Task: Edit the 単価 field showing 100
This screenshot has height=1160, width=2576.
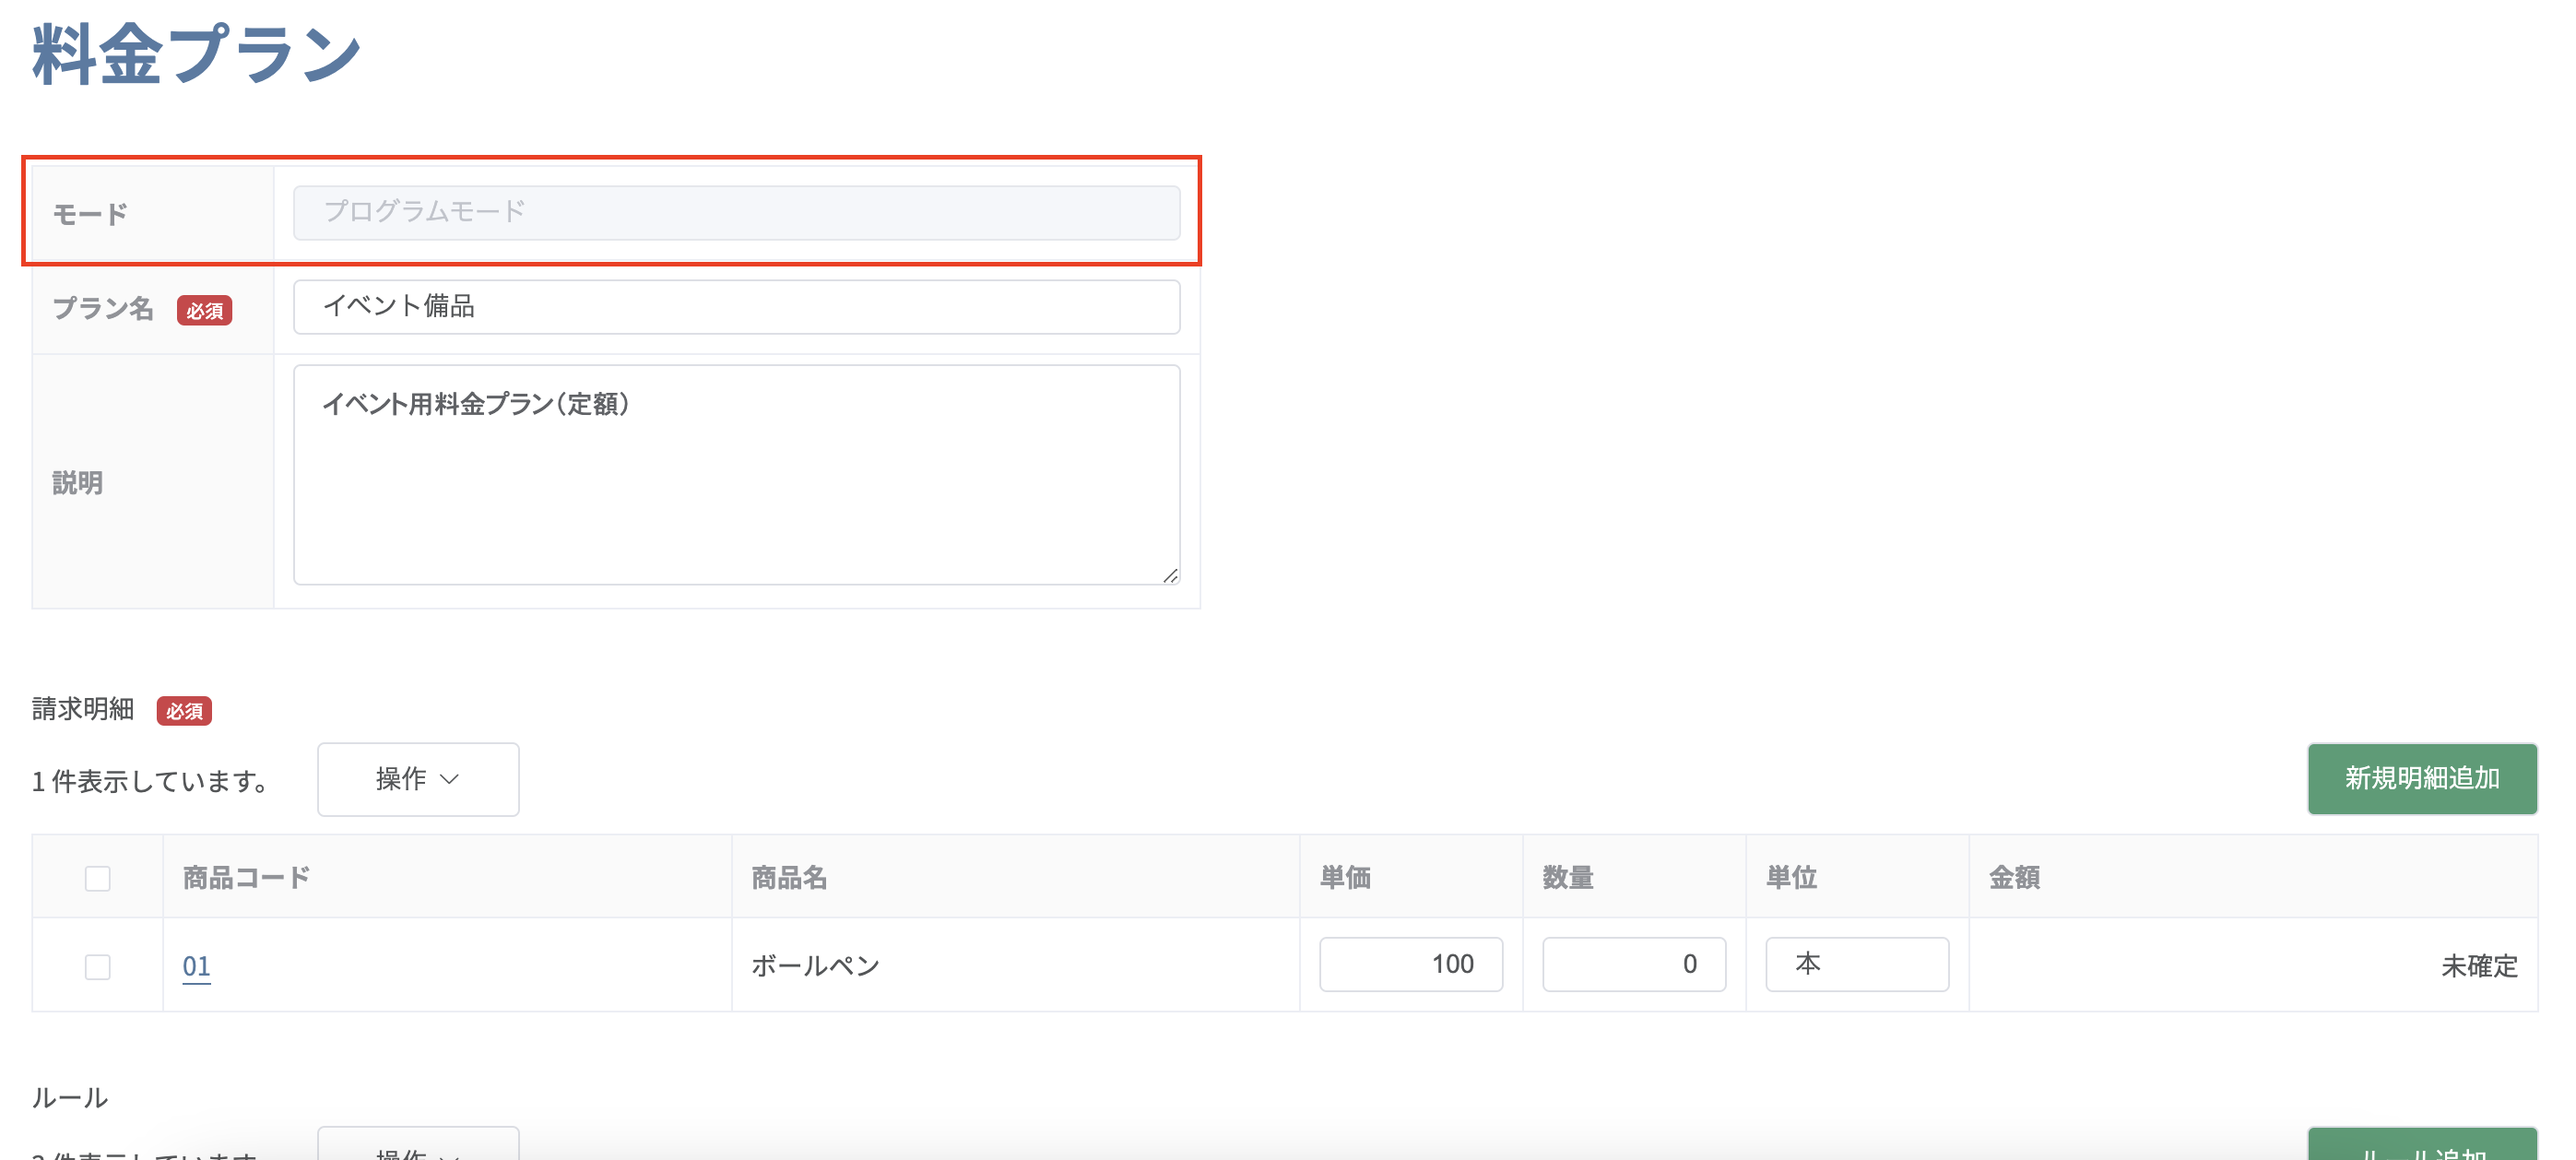Action: (1411, 964)
